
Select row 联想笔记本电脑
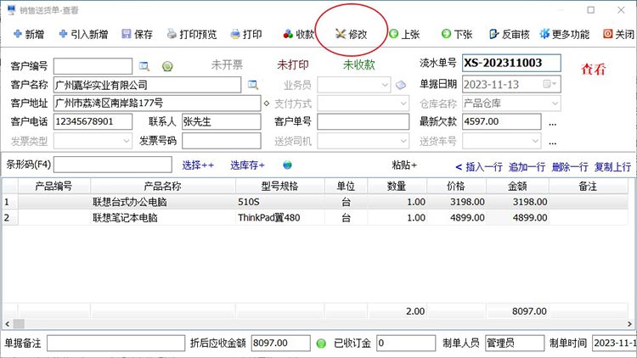(315, 217)
